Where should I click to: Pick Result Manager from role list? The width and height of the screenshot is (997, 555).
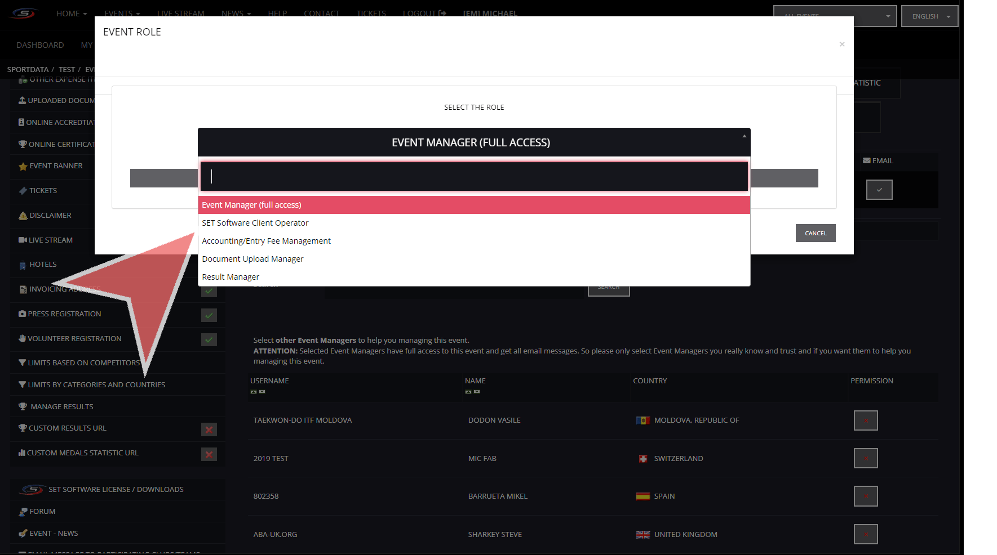[x=231, y=277]
